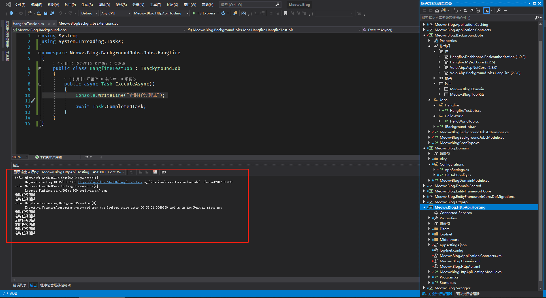The image size is (546, 298).
Task: Click the Save All toolbar icon
Action: [x=52, y=13]
